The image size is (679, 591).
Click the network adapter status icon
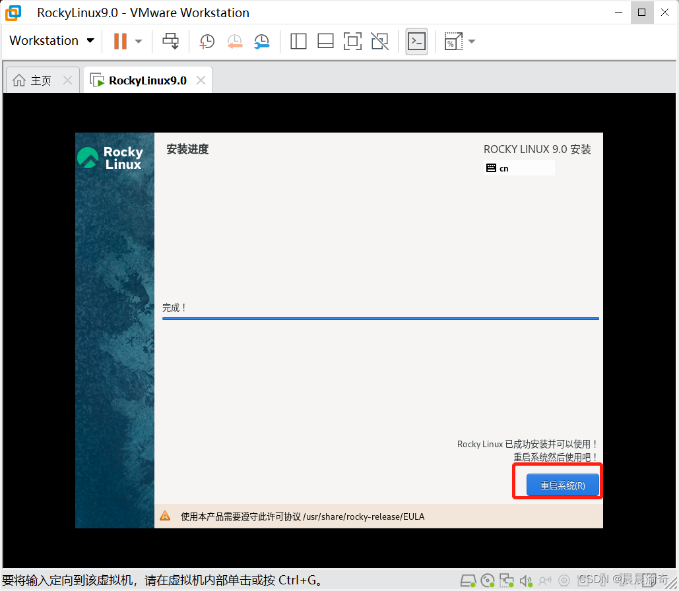pos(507,580)
